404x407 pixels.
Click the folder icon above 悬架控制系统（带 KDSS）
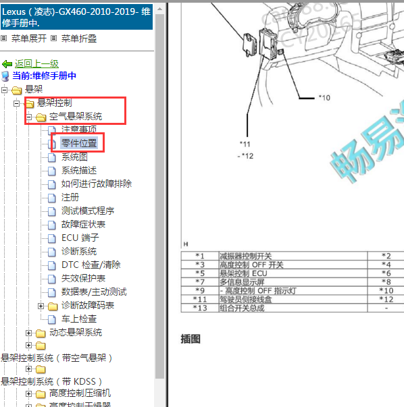coord(41,369)
